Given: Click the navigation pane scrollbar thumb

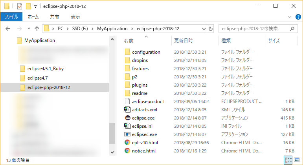Looking at the screenshot, I should click(x=112, y=133).
